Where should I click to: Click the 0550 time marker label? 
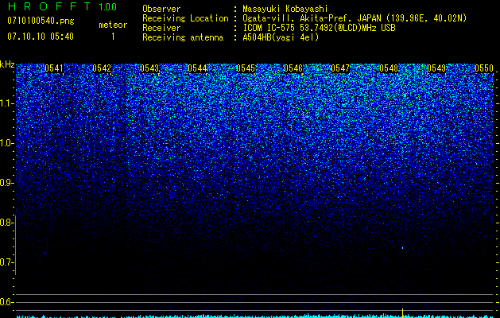click(x=484, y=68)
